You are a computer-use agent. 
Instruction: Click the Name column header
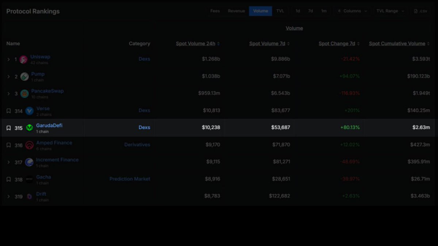pos(13,44)
